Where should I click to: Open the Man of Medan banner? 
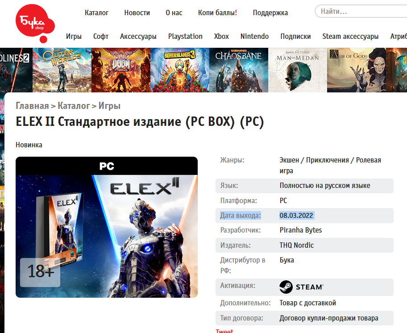(298, 70)
